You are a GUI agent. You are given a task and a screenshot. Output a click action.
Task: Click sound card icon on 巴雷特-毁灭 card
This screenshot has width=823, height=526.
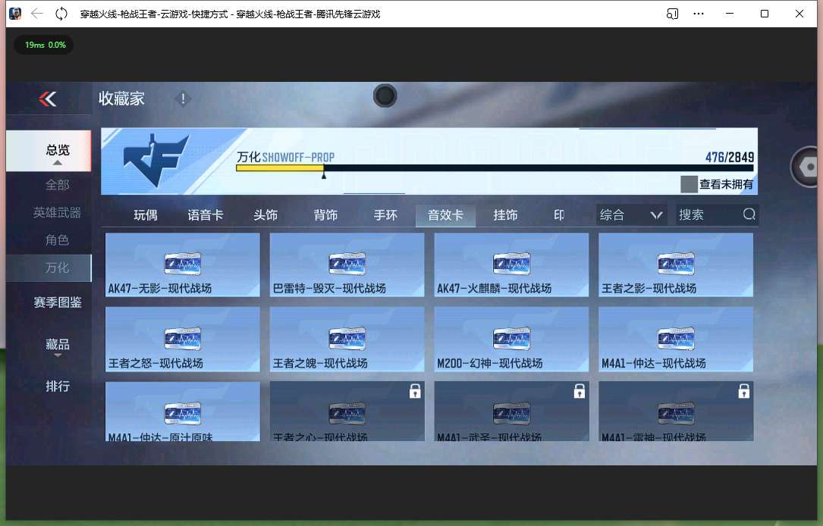pyautogui.click(x=347, y=264)
